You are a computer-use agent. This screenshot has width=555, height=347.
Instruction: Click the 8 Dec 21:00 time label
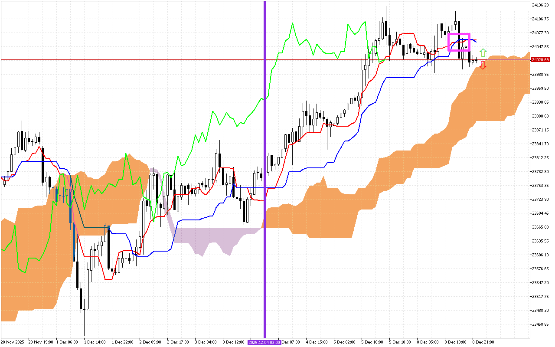483,342
